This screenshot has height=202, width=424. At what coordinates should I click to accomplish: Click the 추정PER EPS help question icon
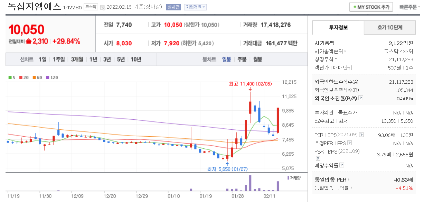click(349, 143)
